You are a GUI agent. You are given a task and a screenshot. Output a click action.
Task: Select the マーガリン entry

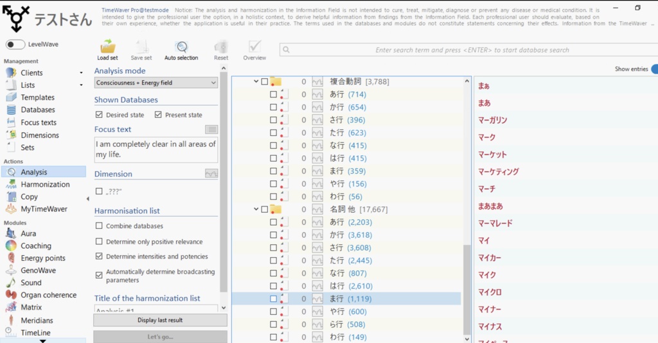(492, 120)
